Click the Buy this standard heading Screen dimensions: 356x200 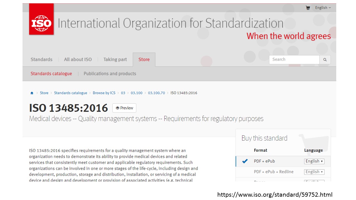point(264,138)
